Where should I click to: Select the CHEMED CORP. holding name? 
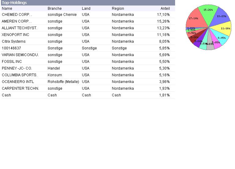pos(17,15)
